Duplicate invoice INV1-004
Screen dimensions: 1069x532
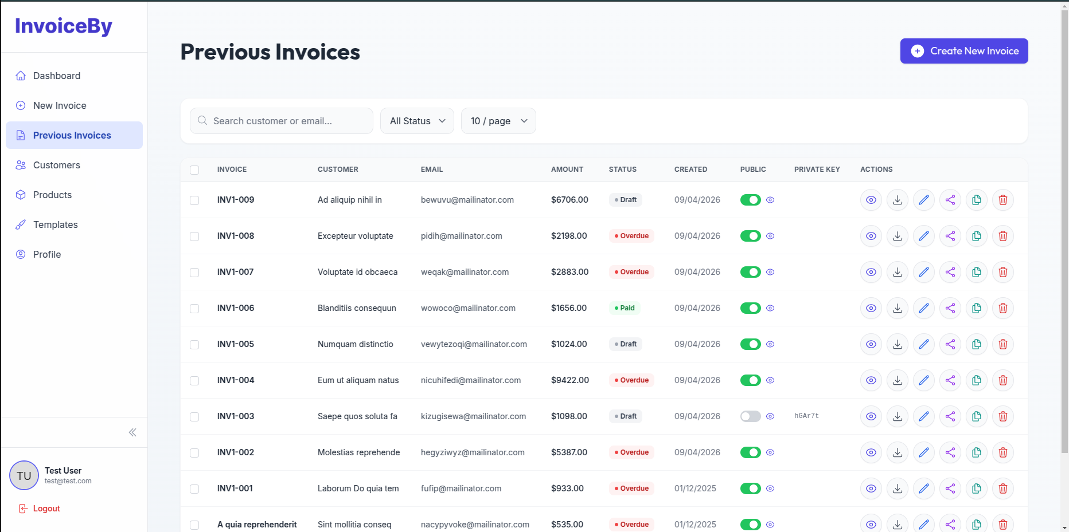pyautogui.click(x=977, y=380)
